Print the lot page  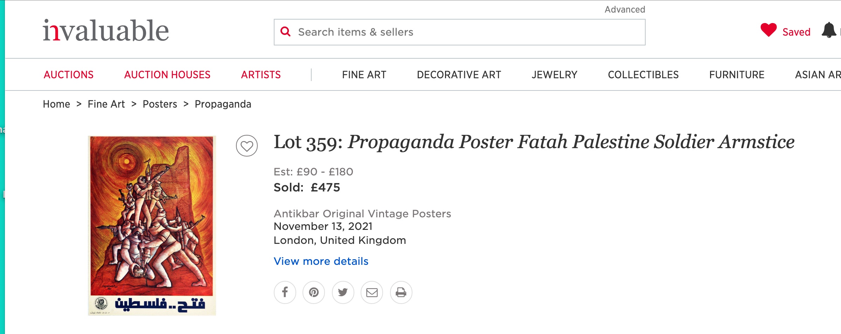[401, 292]
